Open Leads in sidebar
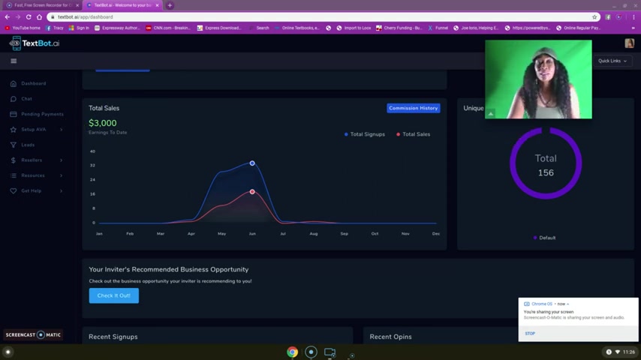 coord(28,145)
